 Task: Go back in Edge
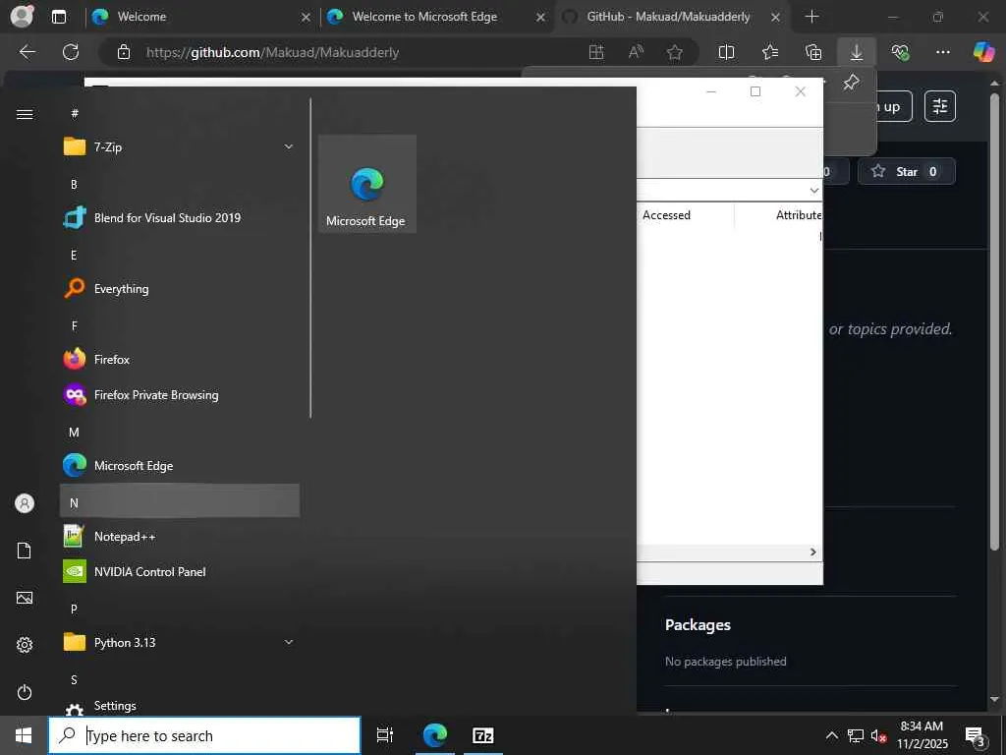(28, 52)
